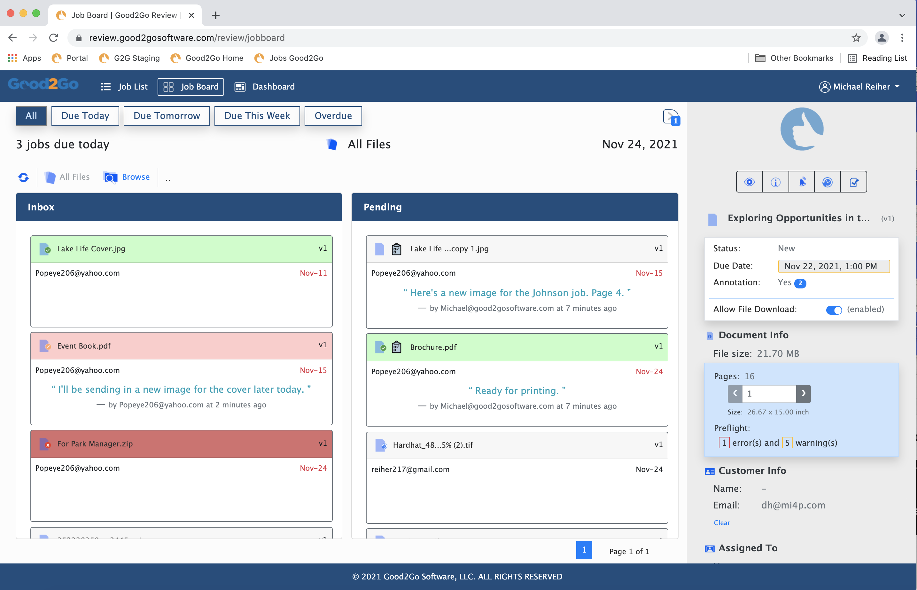Select the Due Tomorrow filter tab
This screenshot has height=590, width=917.
coord(167,116)
